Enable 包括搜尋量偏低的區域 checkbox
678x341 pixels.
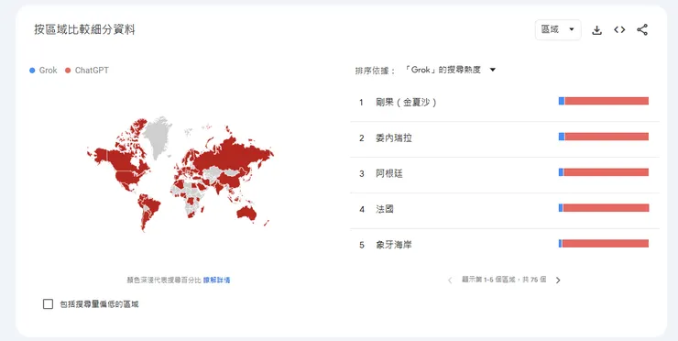pyautogui.click(x=48, y=304)
